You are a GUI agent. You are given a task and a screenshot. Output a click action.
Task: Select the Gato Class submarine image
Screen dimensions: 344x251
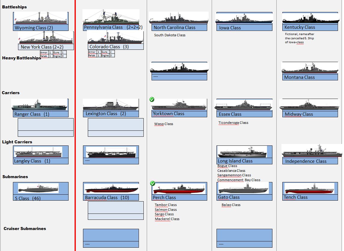[243, 188]
